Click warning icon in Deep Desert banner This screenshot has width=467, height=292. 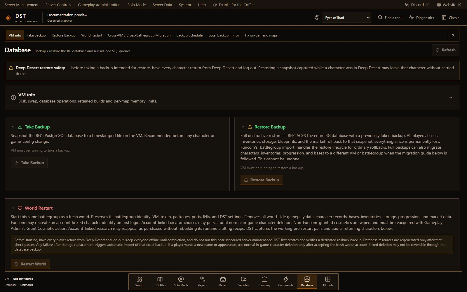coord(11,68)
